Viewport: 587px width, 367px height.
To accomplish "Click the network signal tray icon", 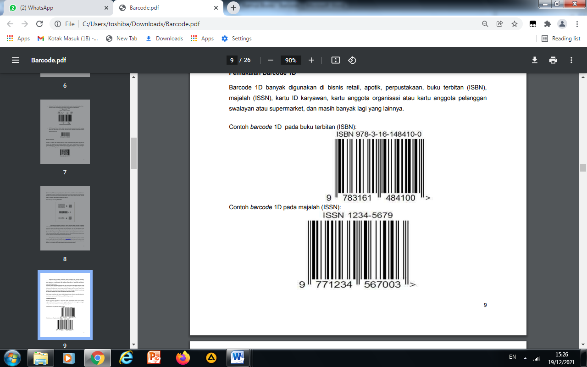I will [x=536, y=357].
